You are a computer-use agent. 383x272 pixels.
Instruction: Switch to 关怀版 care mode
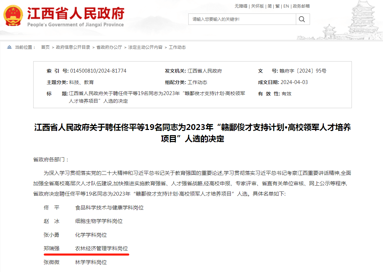point(257,6)
